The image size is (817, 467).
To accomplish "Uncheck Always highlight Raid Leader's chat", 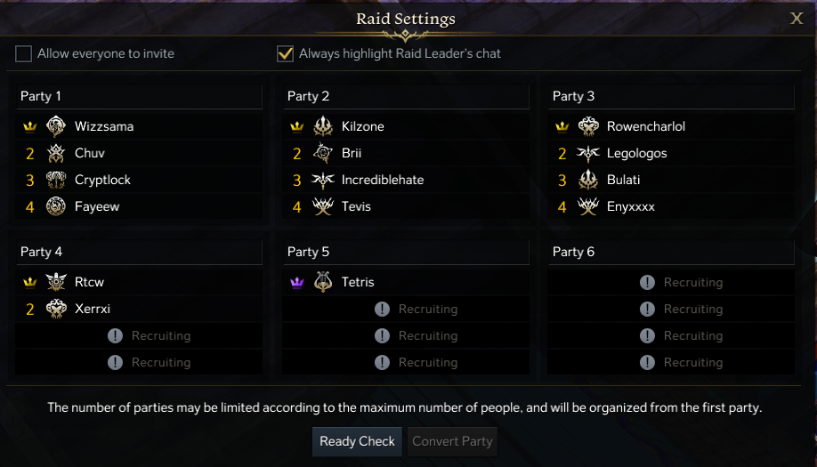I will tap(285, 53).
